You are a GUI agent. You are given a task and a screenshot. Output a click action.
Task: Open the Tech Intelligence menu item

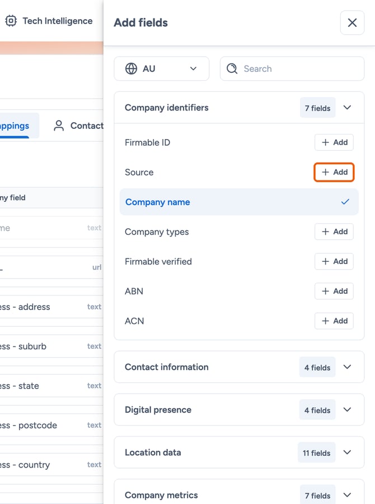click(49, 21)
